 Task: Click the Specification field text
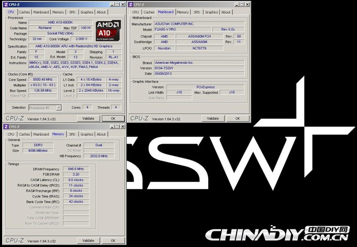75,46
